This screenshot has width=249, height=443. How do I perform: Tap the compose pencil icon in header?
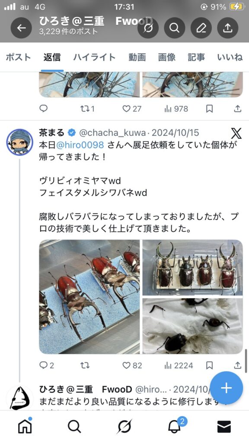click(201, 28)
